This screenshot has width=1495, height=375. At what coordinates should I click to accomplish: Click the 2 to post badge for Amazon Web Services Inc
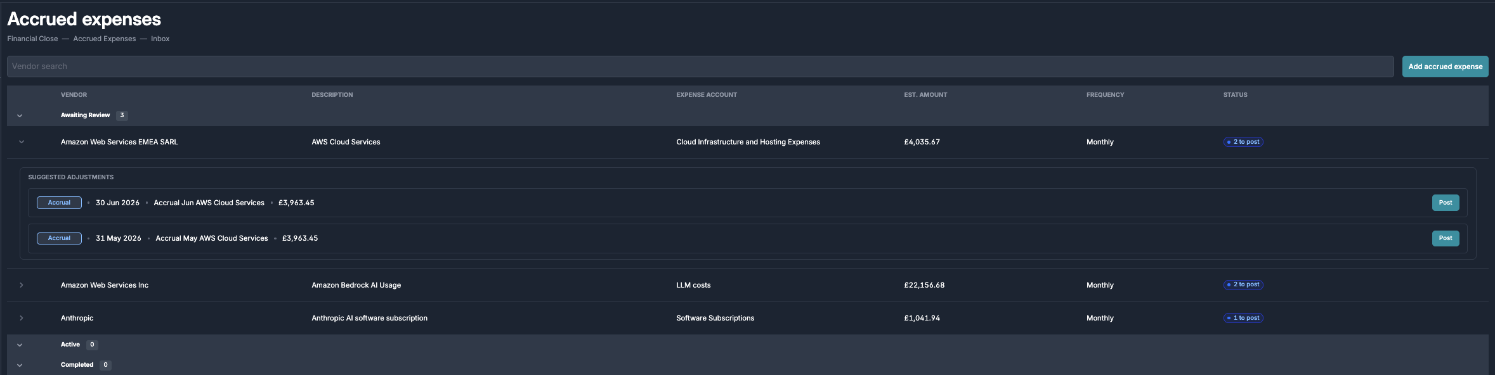(x=1243, y=285)
